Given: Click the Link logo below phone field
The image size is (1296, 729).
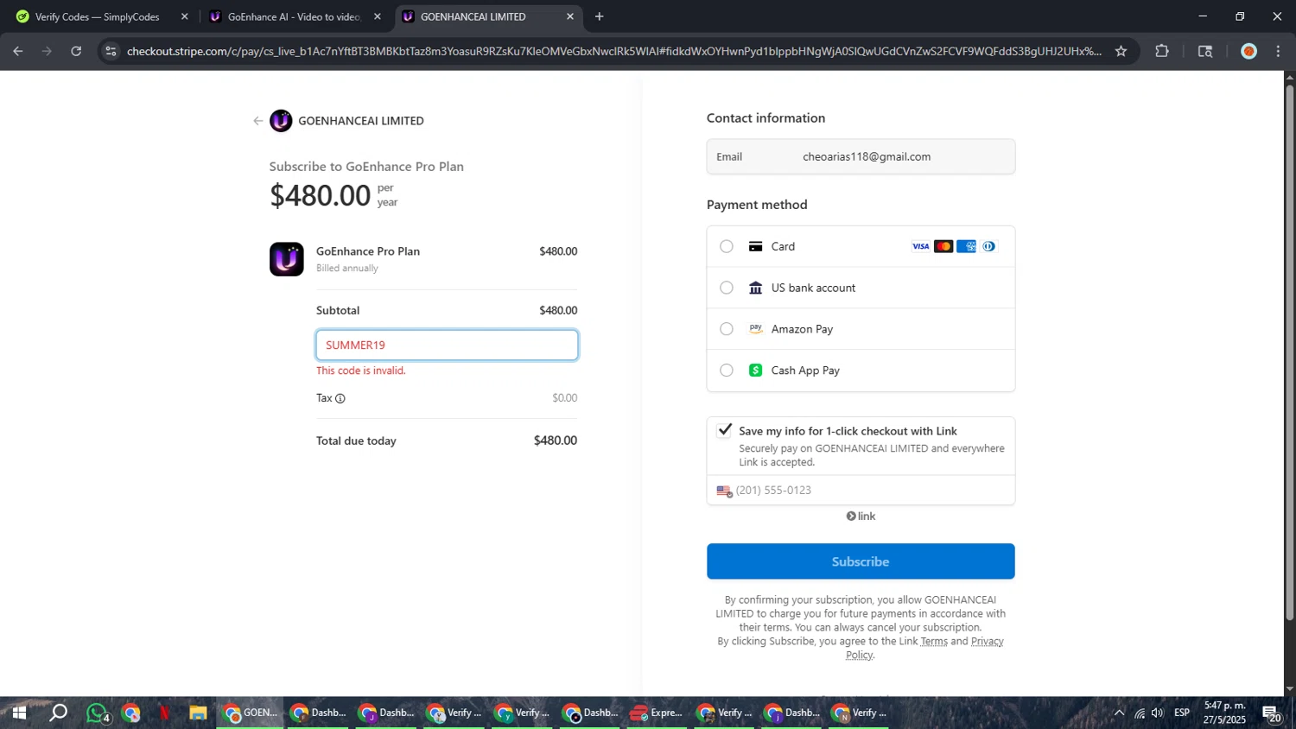Looking at the screenshot, I should 861,516.
